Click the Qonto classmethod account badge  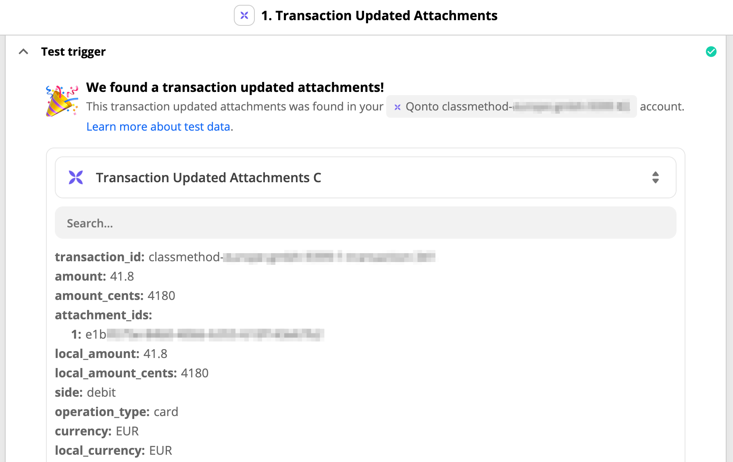coord(511,106)
